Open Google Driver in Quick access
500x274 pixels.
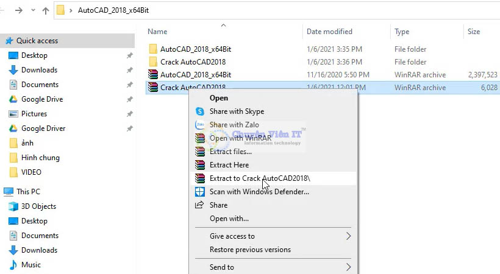click(43, 128)
